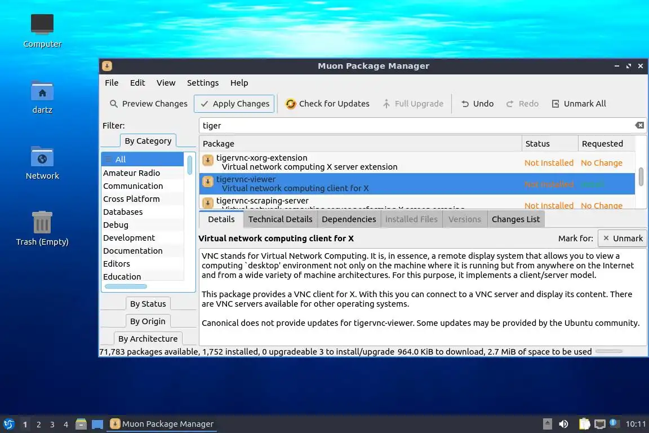The height and width of the screenshot is (433, 649).
Task: Sort by the Status column header
Action: pyautogui.click(x=550, y=144)
